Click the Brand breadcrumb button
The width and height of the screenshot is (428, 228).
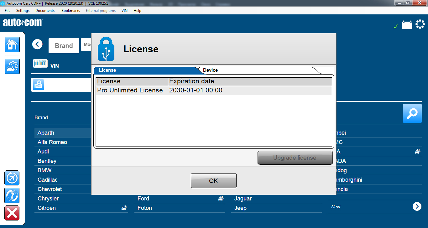tap(64, 46)
